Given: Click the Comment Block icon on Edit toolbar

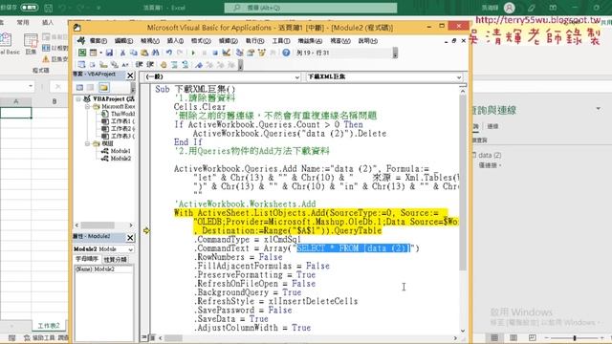Looking at the screenshot, I should point(174,65).
